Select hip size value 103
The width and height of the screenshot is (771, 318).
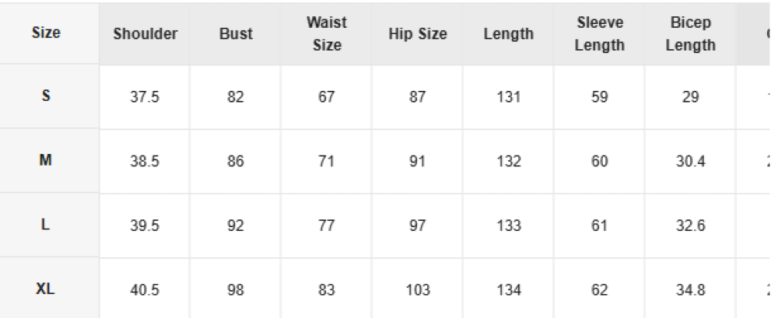[417, 290]
